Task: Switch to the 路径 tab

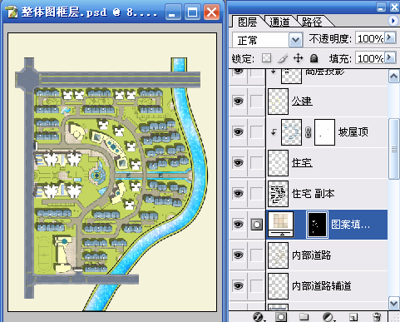Action: pos(312,22)
